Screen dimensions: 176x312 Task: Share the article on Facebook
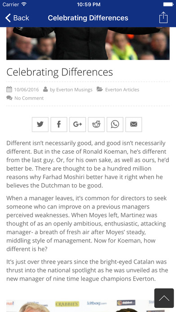(59, 125)
